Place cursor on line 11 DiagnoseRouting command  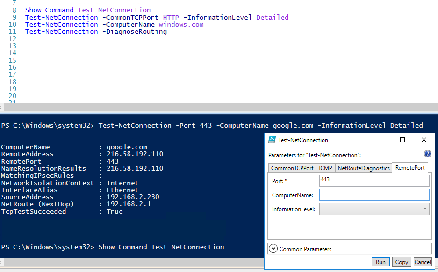[x=96, y=32]
